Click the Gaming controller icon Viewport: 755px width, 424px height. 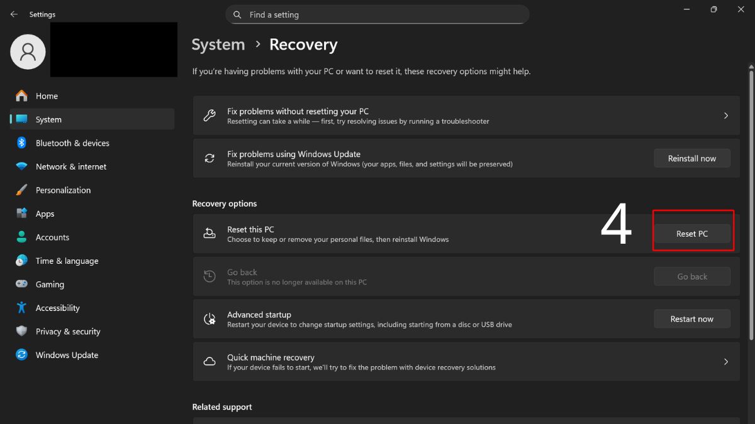pyautogui.click(x=22, y=285)
